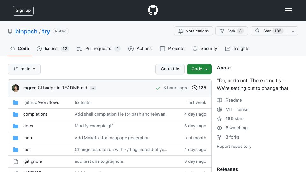Open the Actions tab

140,48
